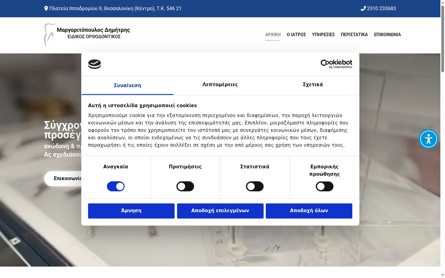Open the Cookiebot by Usercentrics logo link
The image size is (445, 278).
click(x=336, y=64)
